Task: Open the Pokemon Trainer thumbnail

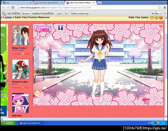Action: tap(20, 69)
